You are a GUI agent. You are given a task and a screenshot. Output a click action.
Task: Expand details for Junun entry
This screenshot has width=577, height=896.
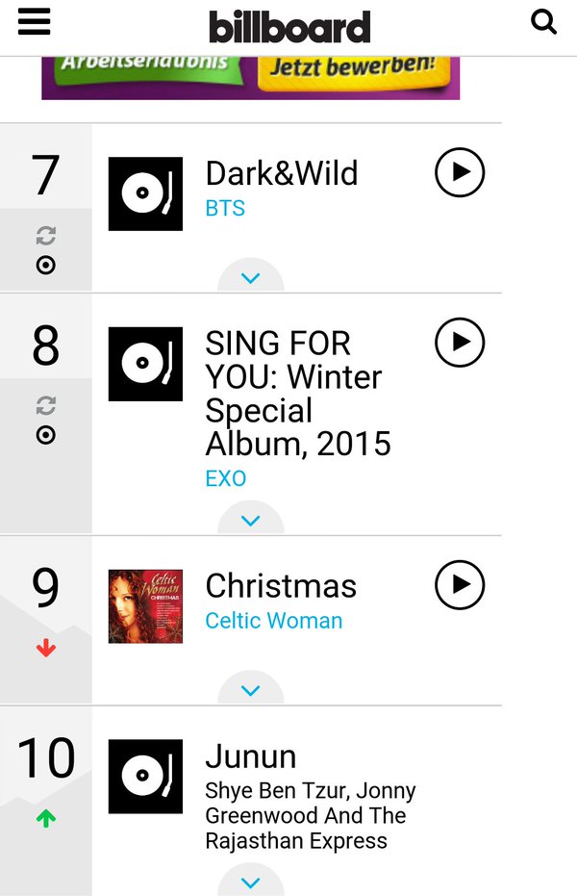(x=250, y=883)
